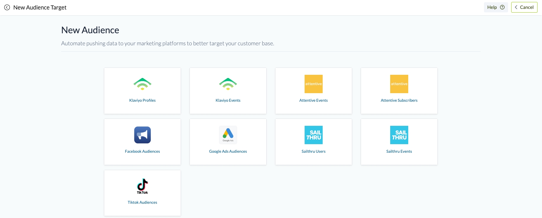Open the Klaviyo Events text link
The image size is (542, 218).
[x=228, y=100]
